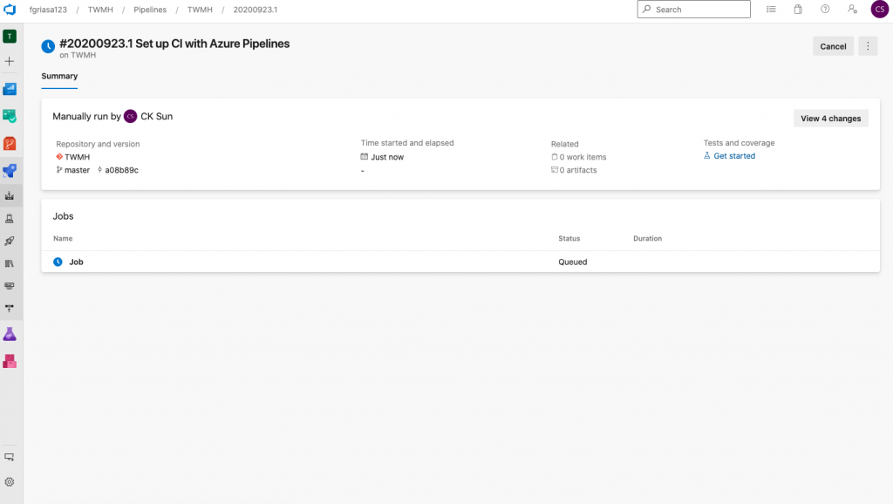Image resolution: width=893 pixels, height=504 pixels.
Task: Select Task groups icon in sidebar
Action: click(x=10, y=286)
